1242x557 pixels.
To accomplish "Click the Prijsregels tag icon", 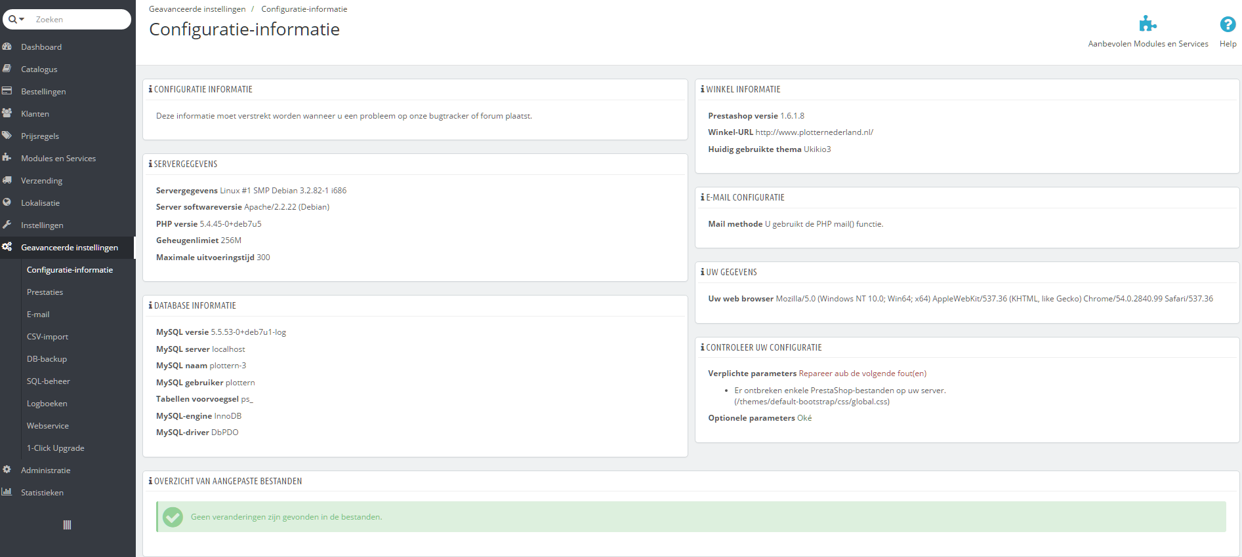I will pyautogui.click(x=7, y=136).
